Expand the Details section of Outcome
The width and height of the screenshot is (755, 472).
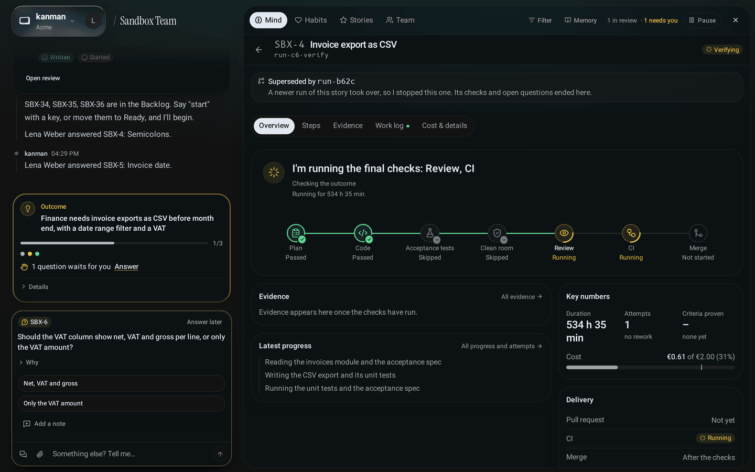(35, 287)
